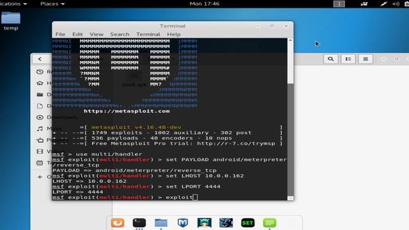409x230 pixels.
Task: Open the File menu in Terminal
Action: (x=60, y=34)
